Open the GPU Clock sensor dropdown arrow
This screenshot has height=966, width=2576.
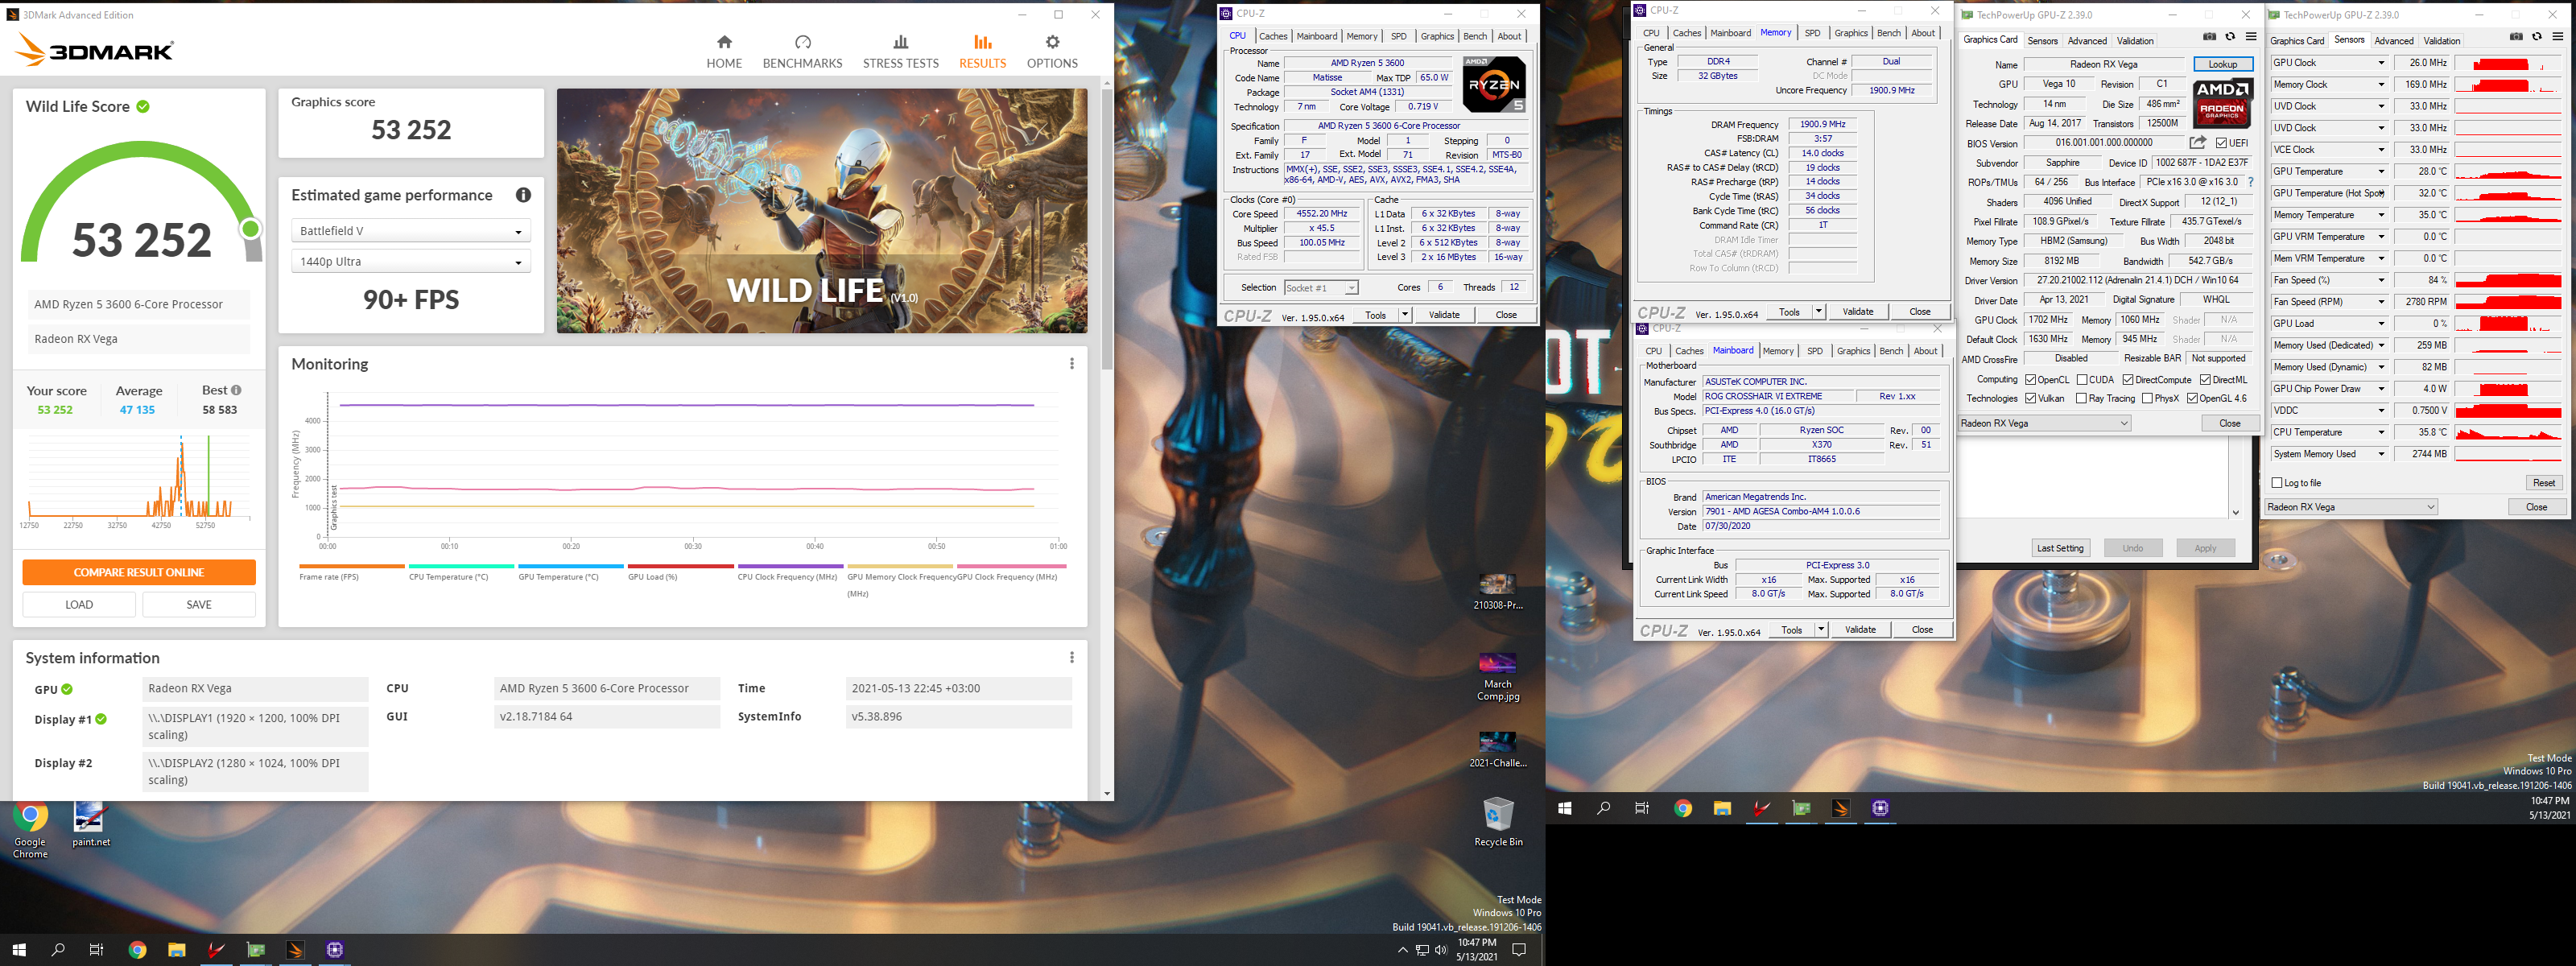[x=2381, y=63]
